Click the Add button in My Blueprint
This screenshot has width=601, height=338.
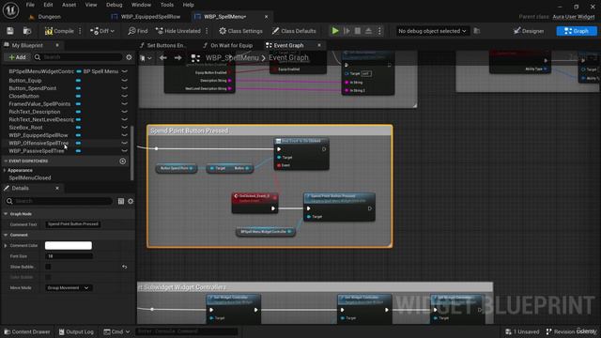click(17, 57)
